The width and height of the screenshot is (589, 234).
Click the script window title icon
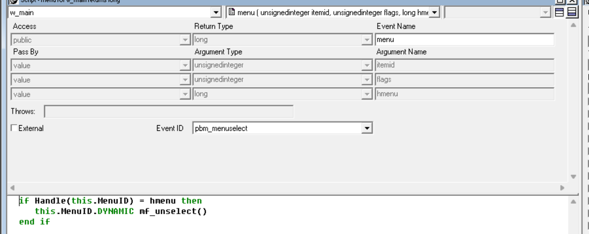click(x=14, y=2)
